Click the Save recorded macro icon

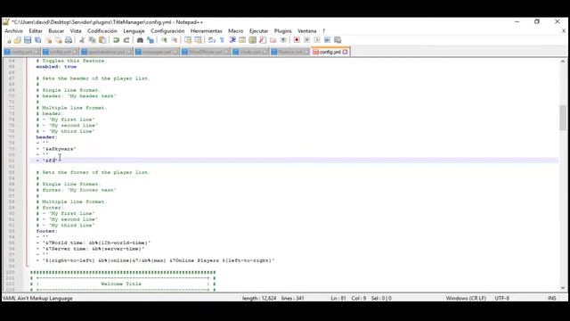coord(338,40)
